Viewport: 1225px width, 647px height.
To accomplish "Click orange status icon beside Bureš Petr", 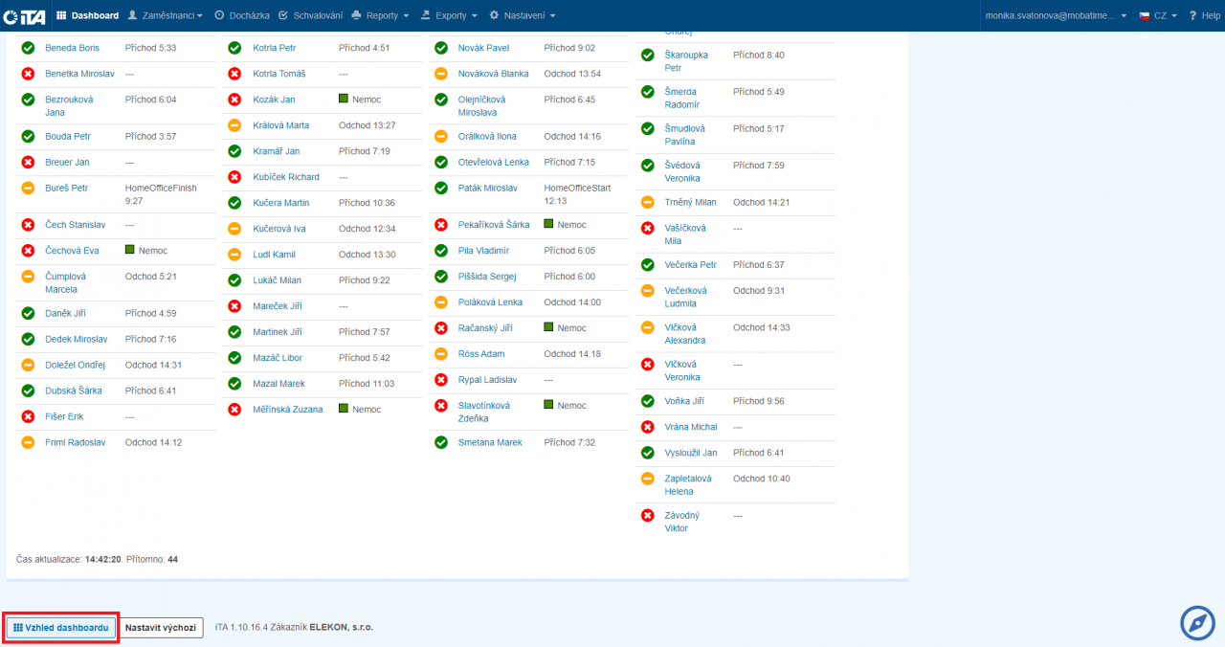I will pos(28,189).
